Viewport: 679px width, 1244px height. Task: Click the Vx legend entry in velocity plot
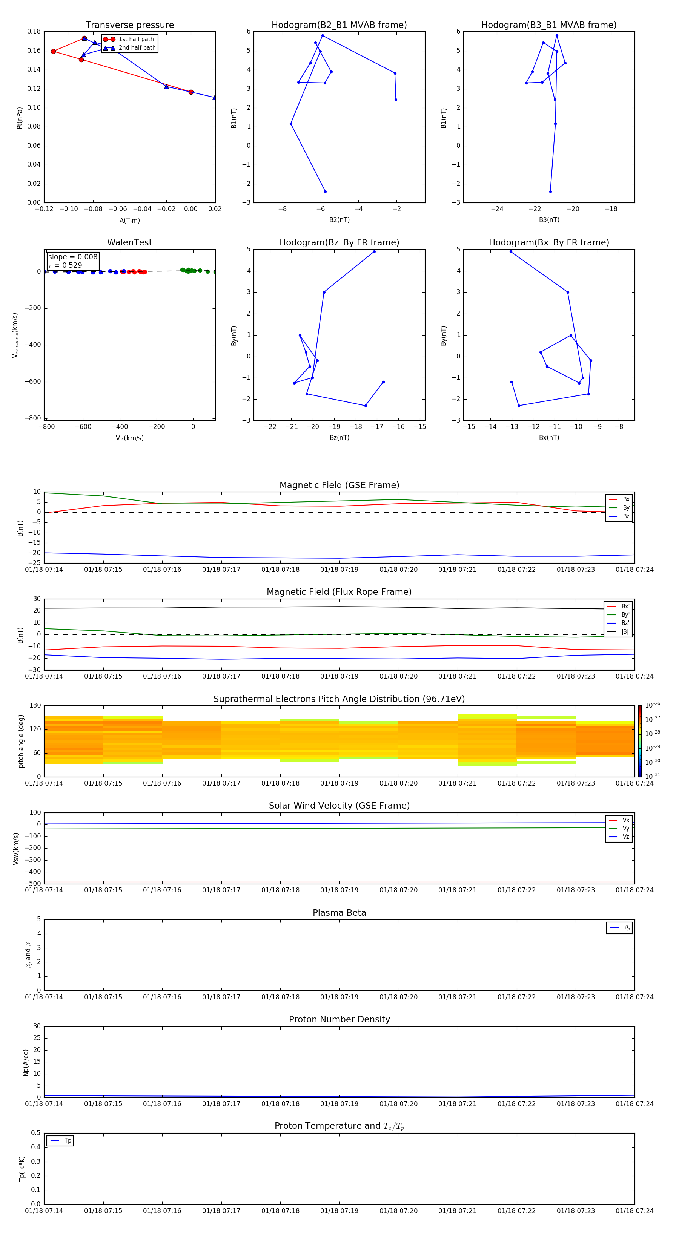(619, 820)
